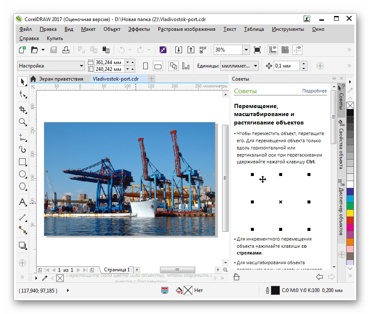Toggle the grid display button

pos(285,50)
